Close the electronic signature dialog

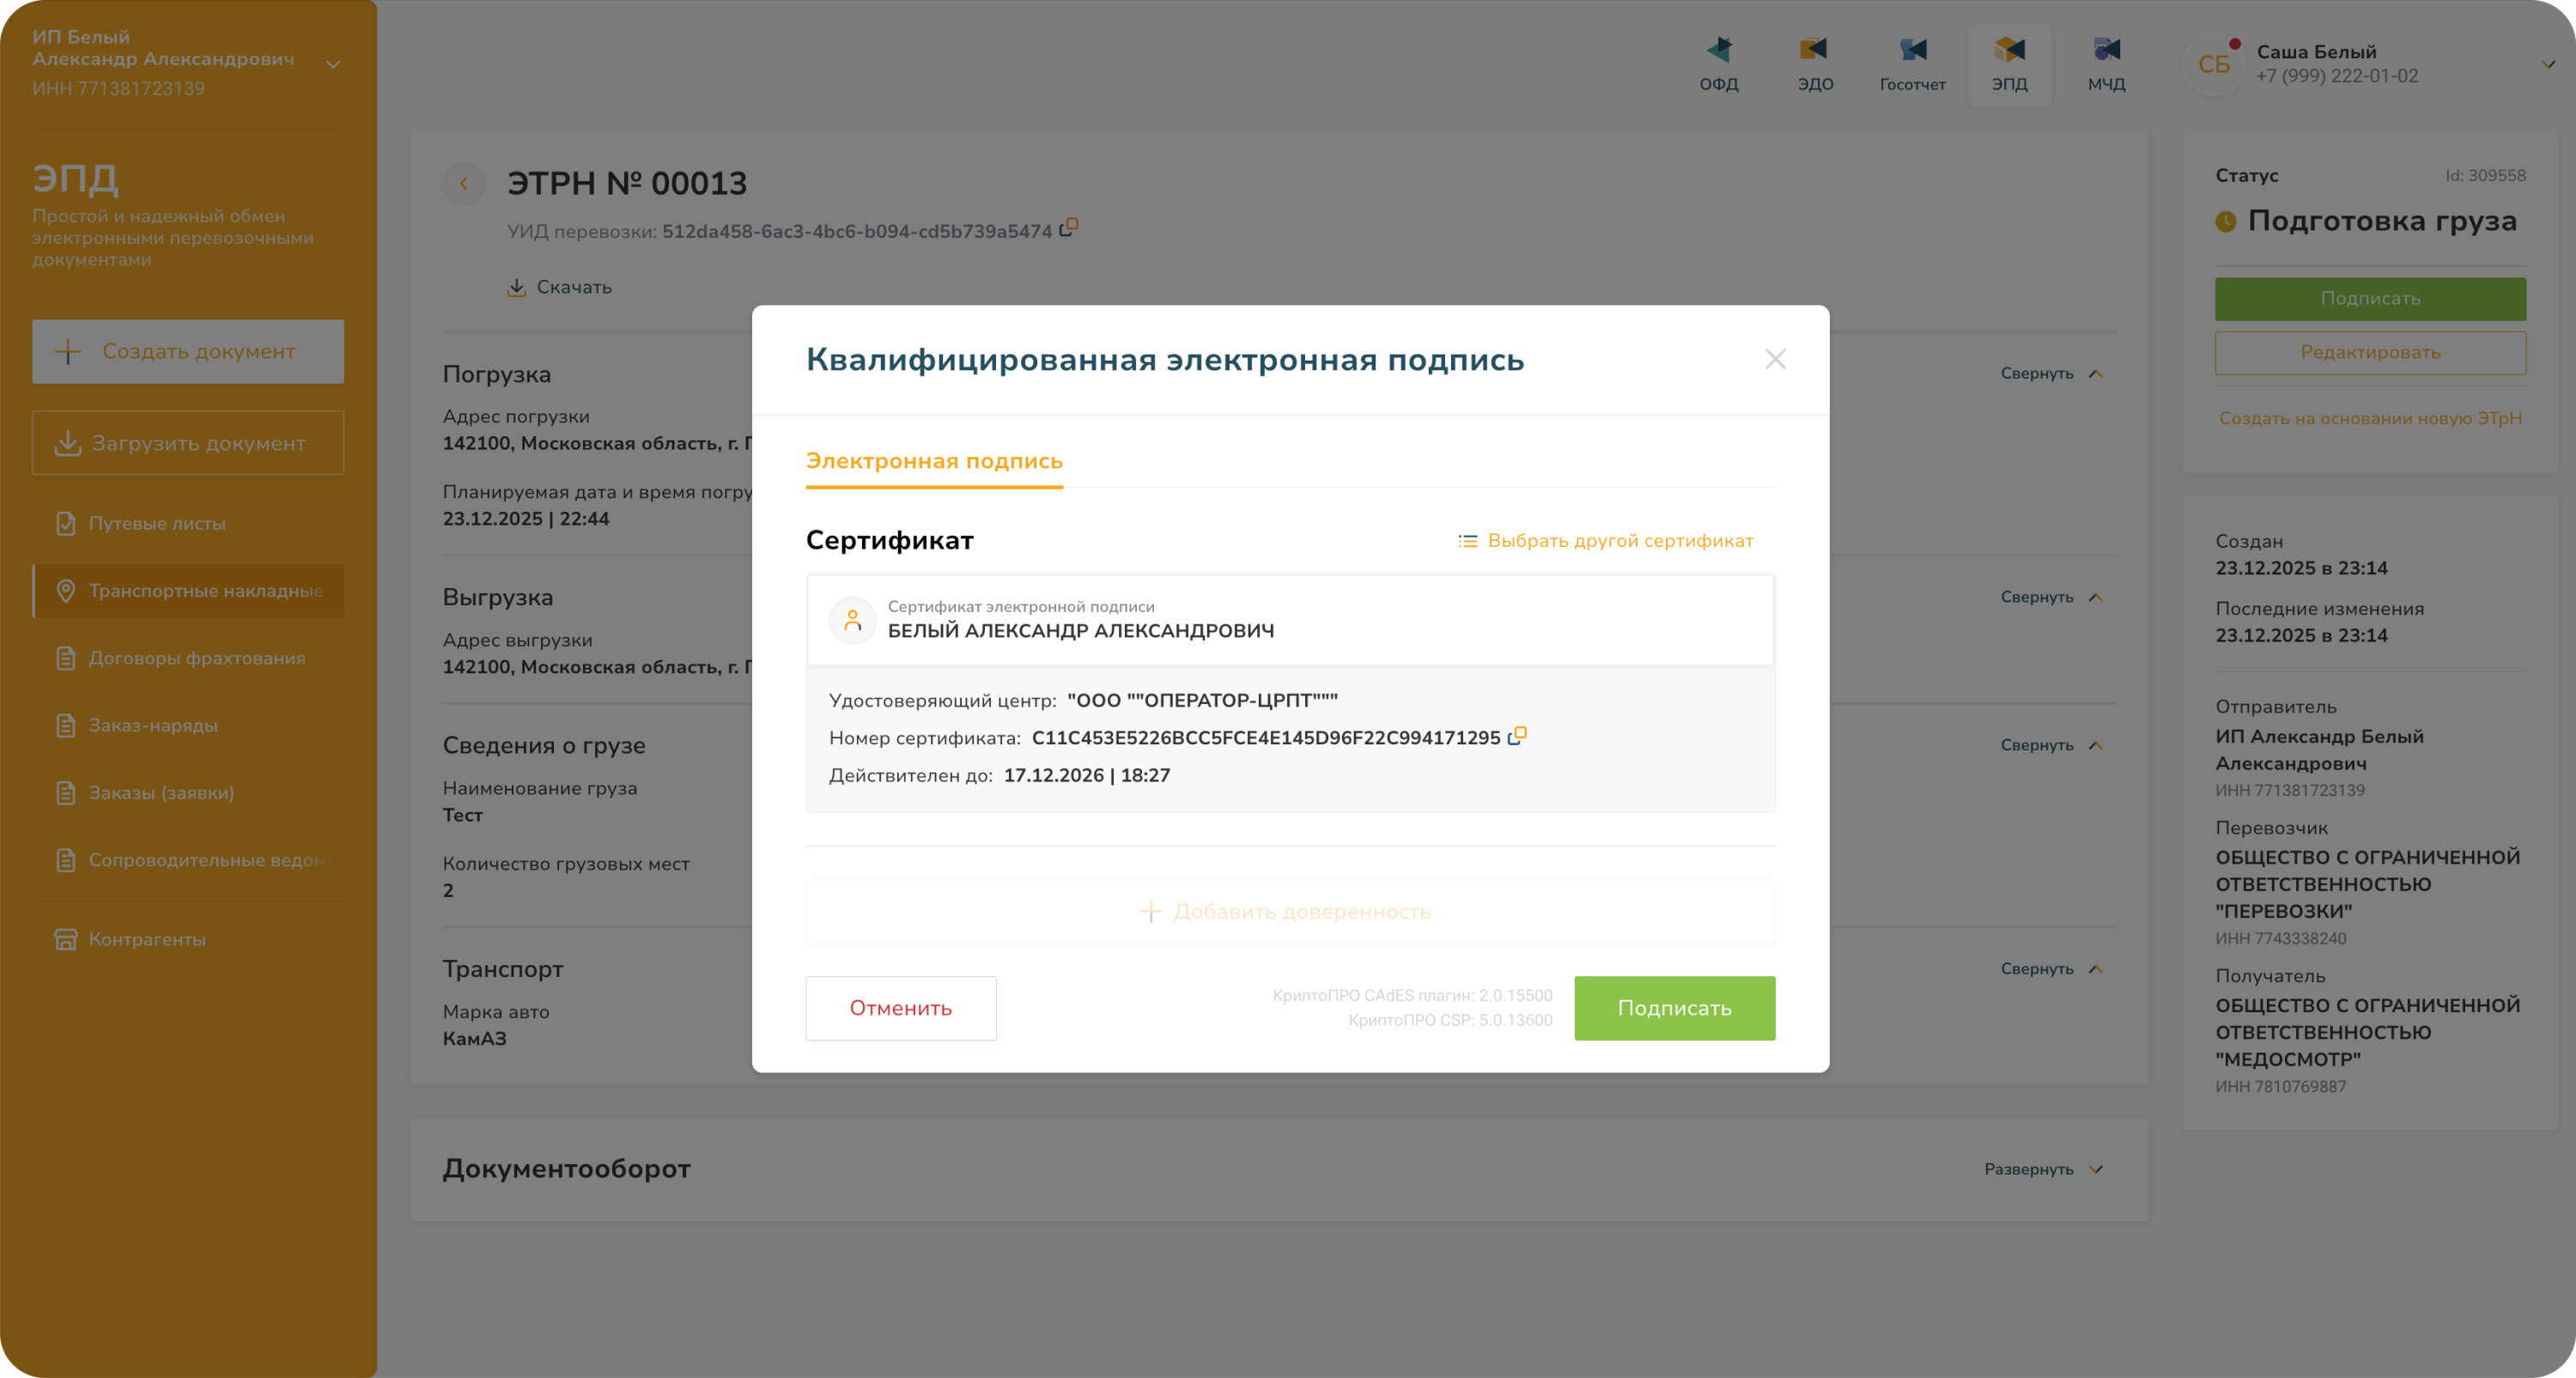point(1775,359)
